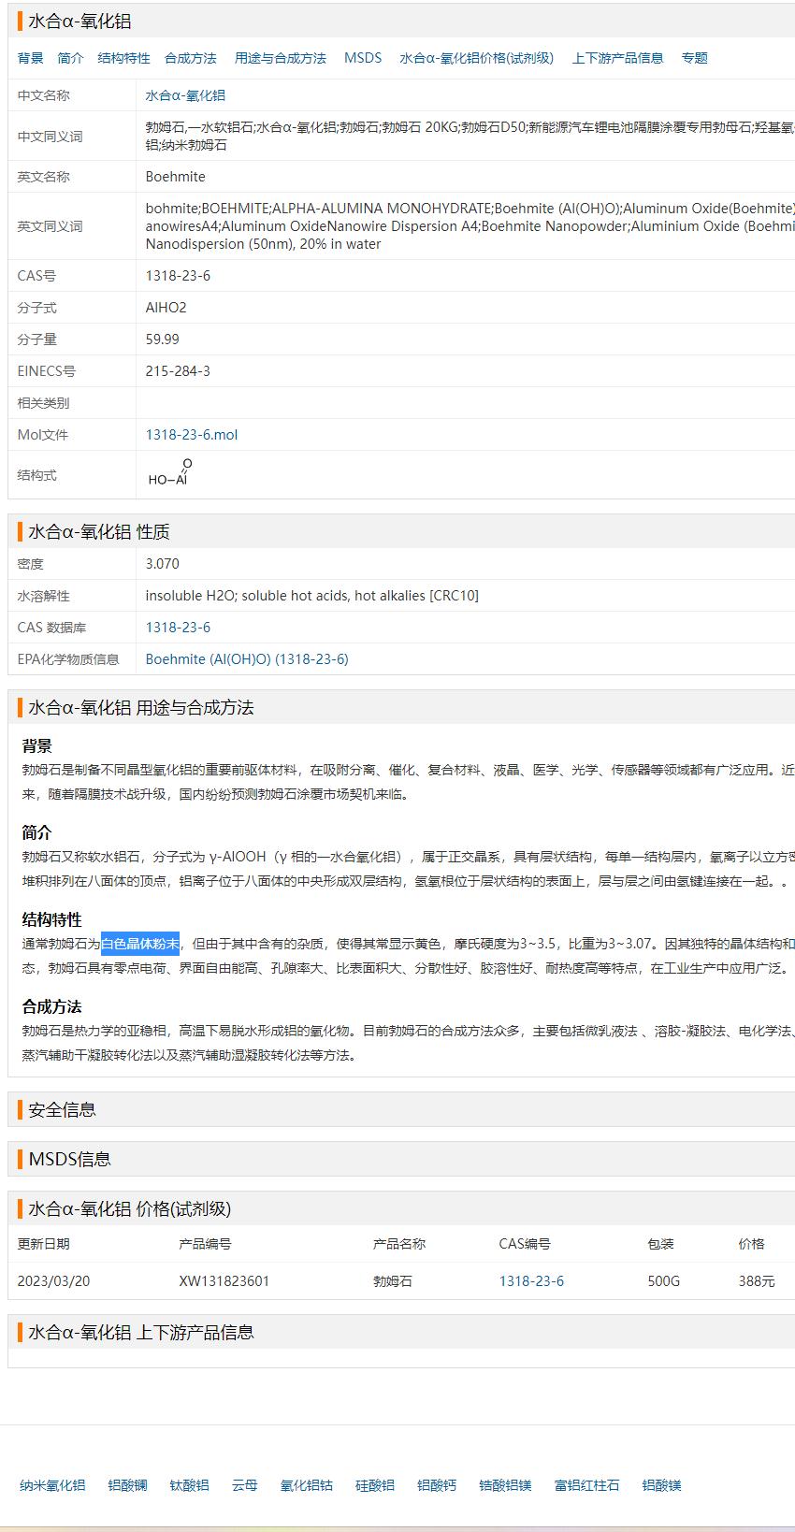Image resolution: width=795 pixels, height=1532 pixels.
Task: Open the 专题 tab
Action: pyautogui.click(x=694, y=58)
